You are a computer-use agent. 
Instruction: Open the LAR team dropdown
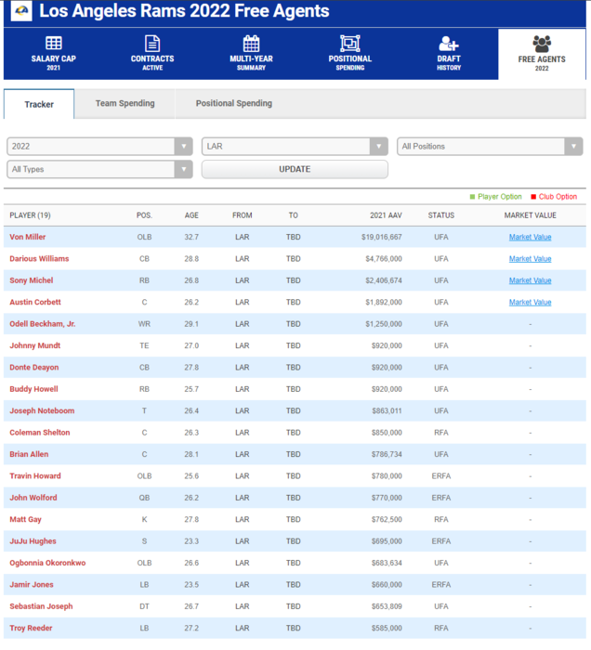[x=295, y=147]
